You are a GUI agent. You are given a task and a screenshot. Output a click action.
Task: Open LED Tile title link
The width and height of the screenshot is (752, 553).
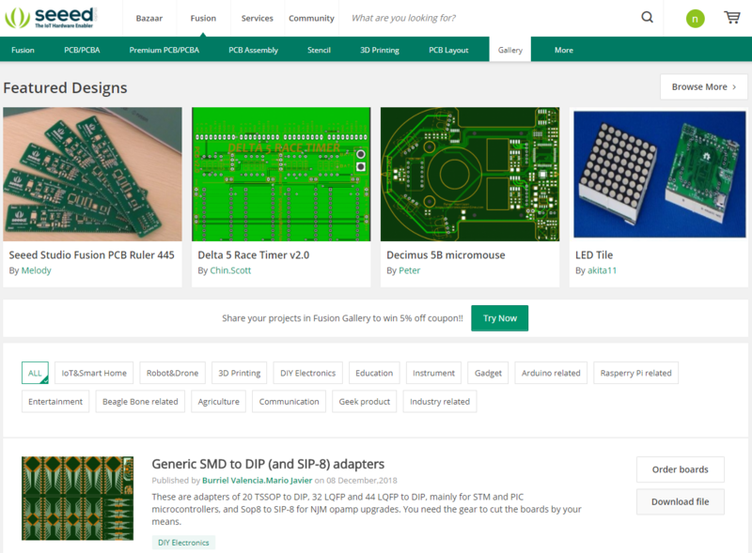594,255
